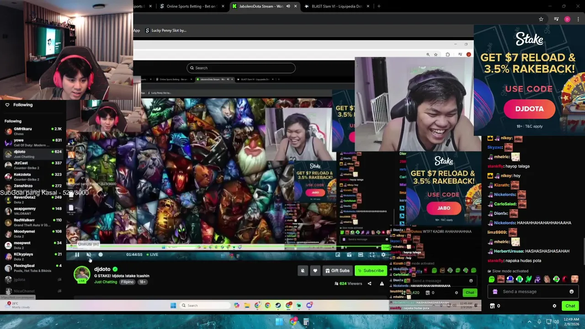
Task: Open a new browser tab
Action: pyautogui.click(x=378, y=6)
